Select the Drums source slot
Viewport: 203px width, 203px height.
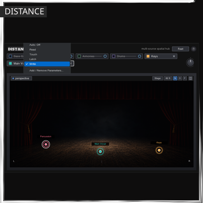click(x=126, y=56)
